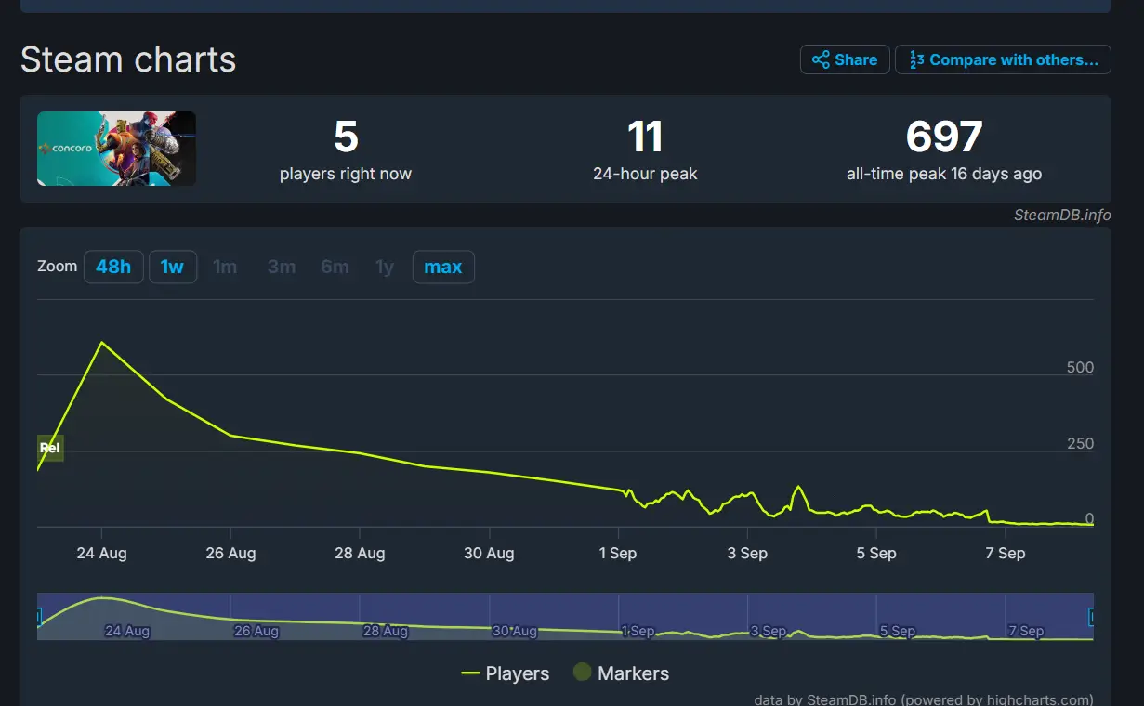This screenshot has width=1144, height=706.
Task: Grab the right navigator range handle
Action: [1092, 616]
